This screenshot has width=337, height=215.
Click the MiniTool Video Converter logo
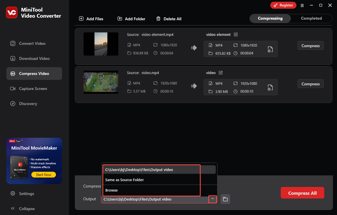tap(12, 12)
